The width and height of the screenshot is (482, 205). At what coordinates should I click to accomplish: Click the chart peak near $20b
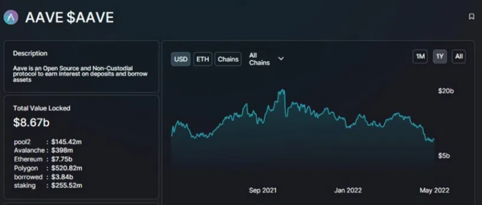pyautogui.click(x=282, y=91)
